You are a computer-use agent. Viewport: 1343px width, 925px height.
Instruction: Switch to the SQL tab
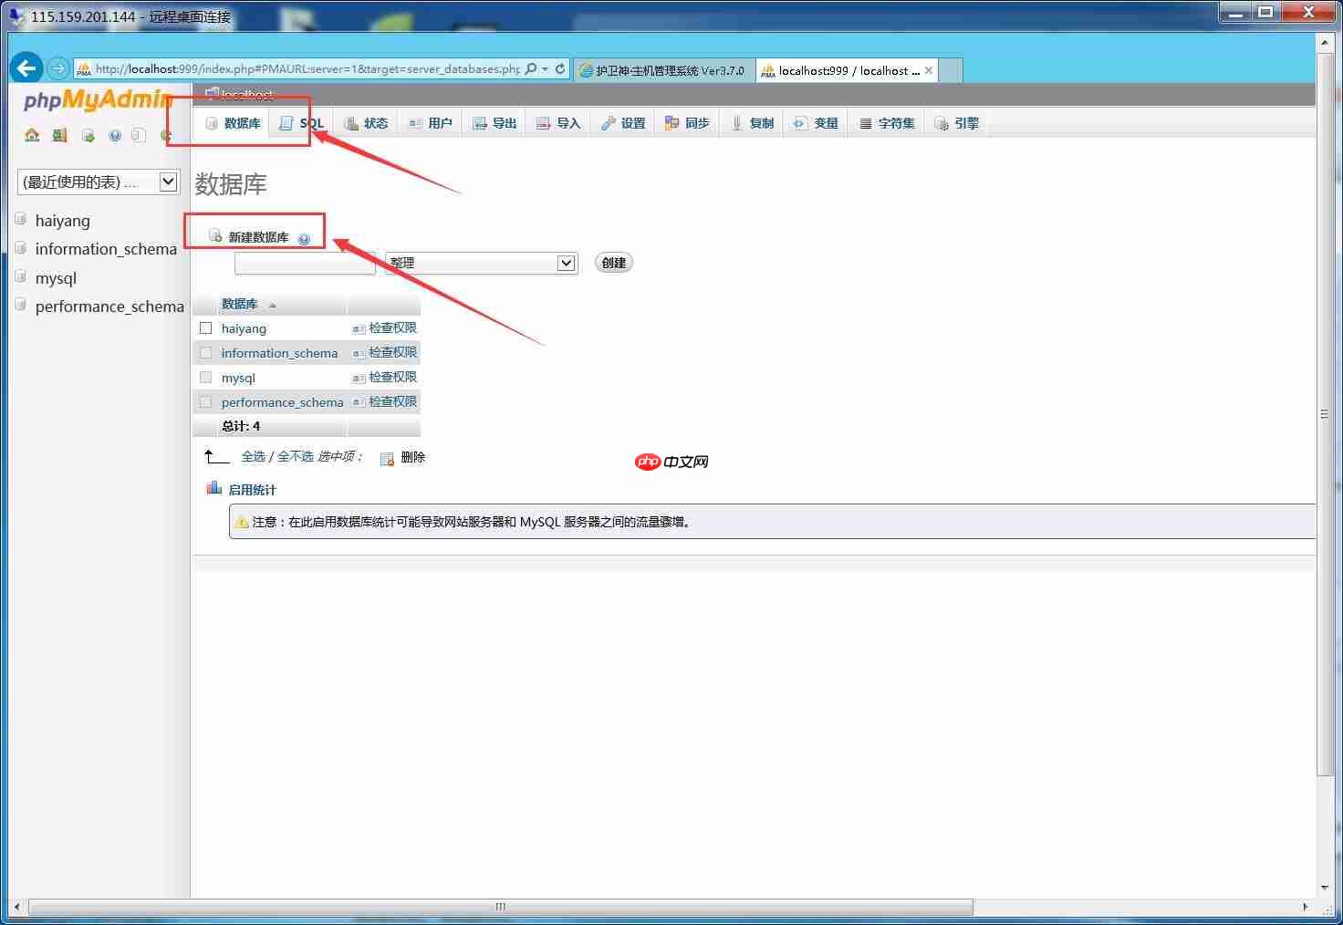(301, 122)
